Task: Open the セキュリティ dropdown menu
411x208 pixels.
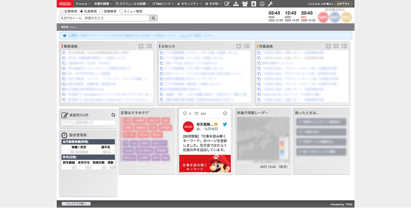Action: pos(189,4)
